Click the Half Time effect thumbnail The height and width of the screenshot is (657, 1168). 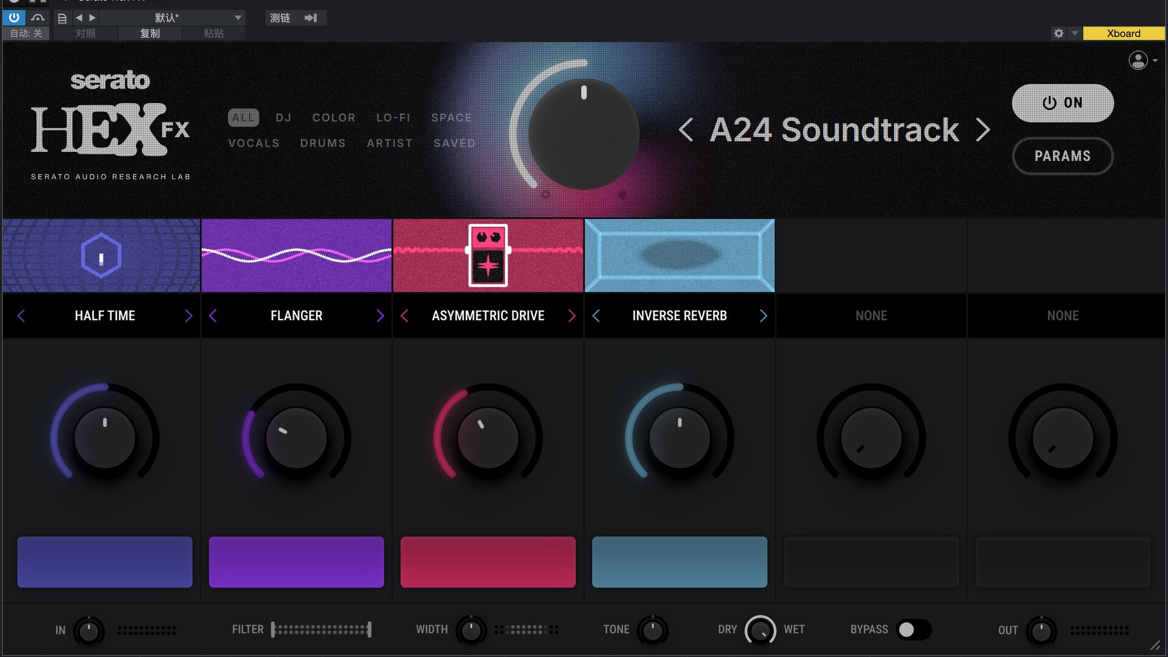pyautogui.click(x=101, y=255)
